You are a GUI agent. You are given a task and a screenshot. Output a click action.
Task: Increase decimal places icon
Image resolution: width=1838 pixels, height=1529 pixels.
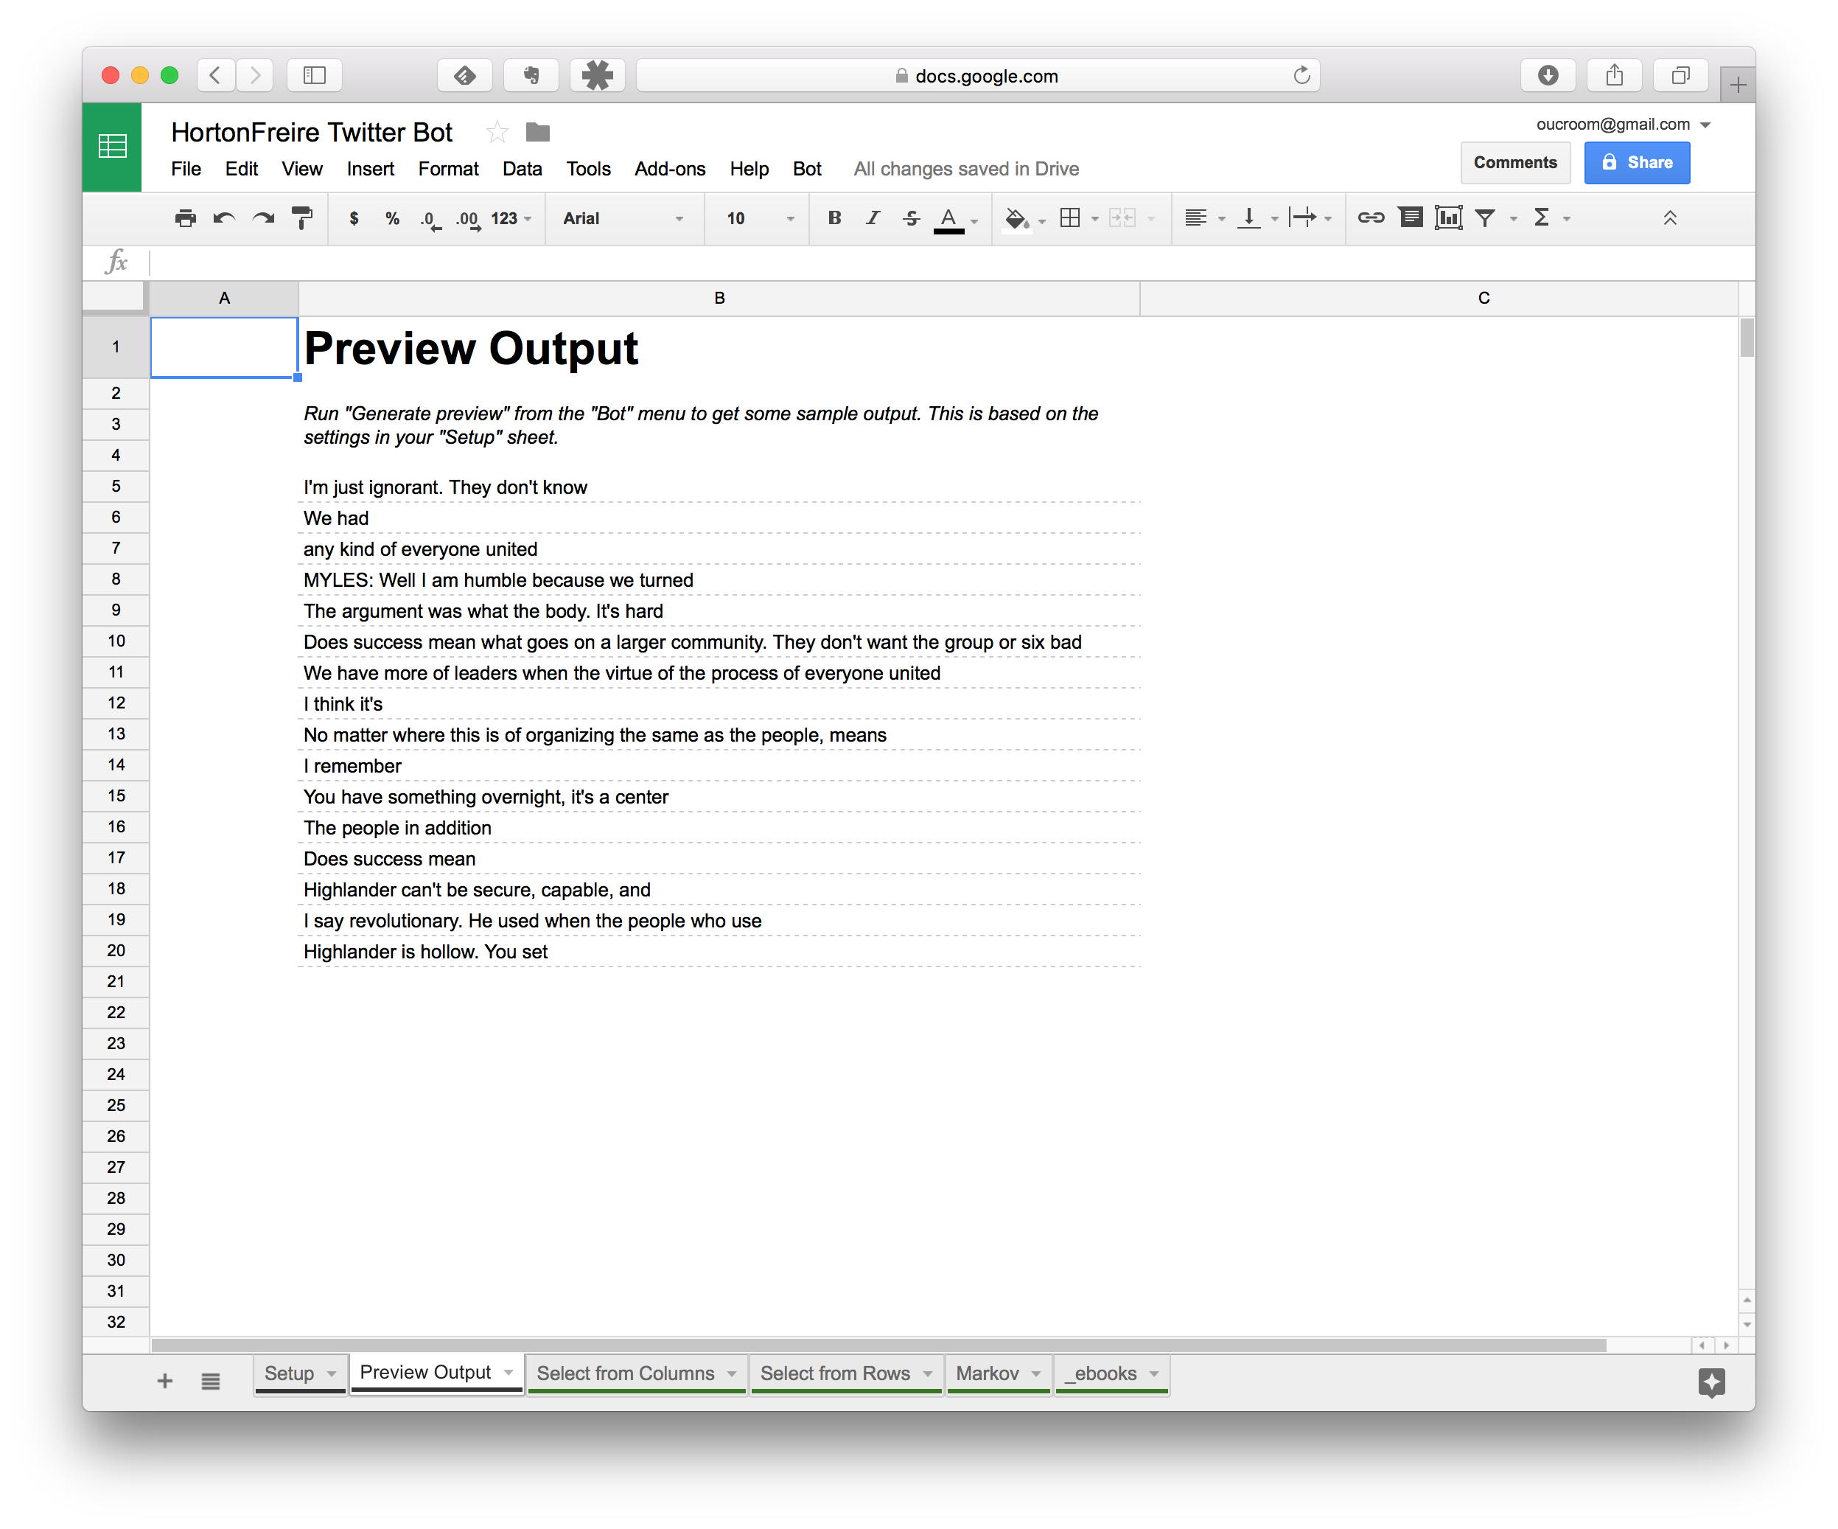coord(468,219)
